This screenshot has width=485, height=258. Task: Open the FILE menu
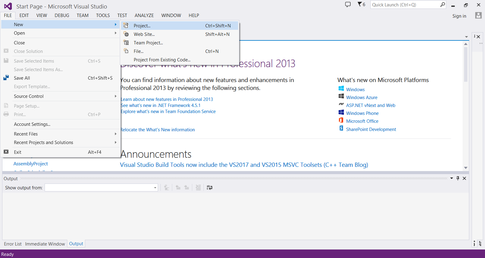pos(8,15)
